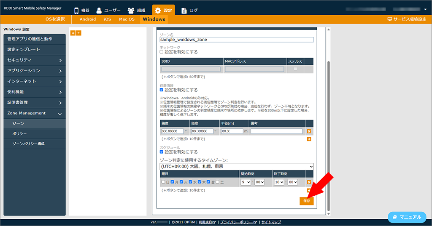Click the OSを選択 label
Screen dimensions: 432x226
click(x=55, y=19)
